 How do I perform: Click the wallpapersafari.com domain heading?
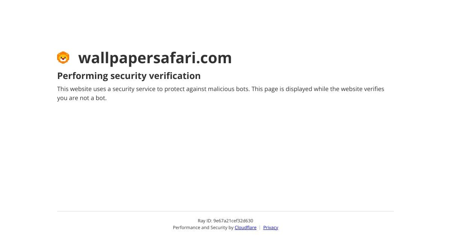[155, 58]
